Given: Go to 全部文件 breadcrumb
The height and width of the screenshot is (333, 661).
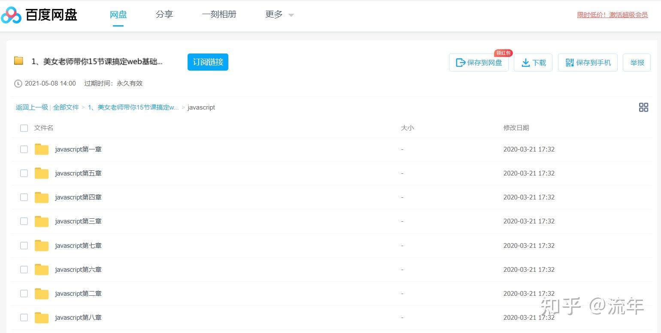Looking at the screenshot, I should 66,107.
